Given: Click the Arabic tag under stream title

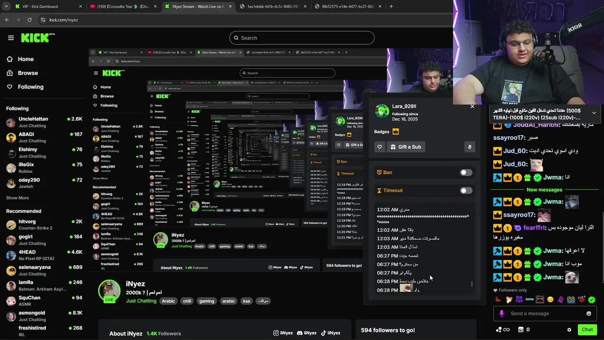Looking at the screenshot, I should pos(168,301).
